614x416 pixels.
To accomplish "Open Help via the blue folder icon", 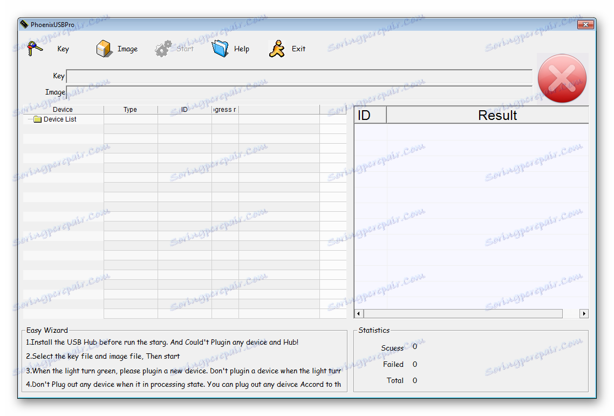I will (220, 49).
